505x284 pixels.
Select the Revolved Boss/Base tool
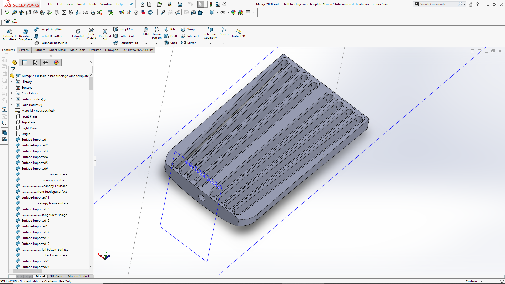tap(25, 35)
